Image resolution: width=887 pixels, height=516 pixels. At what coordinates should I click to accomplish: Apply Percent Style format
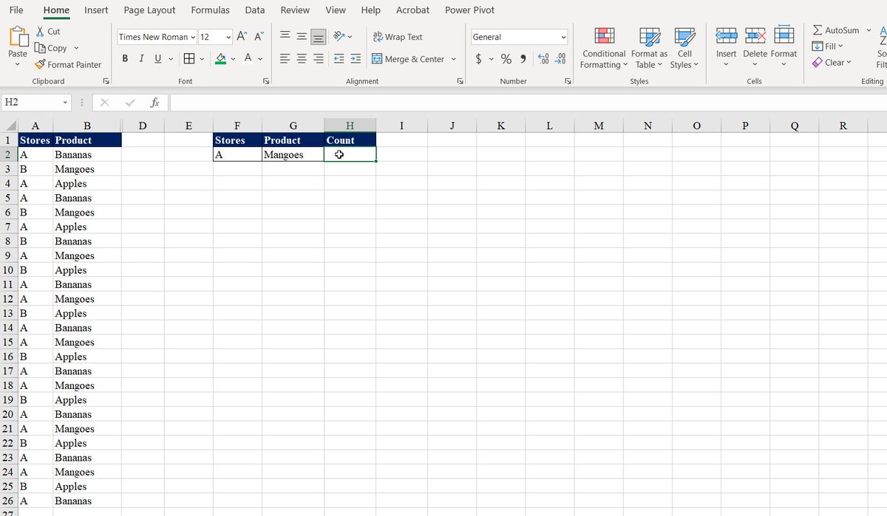[506, 59]
